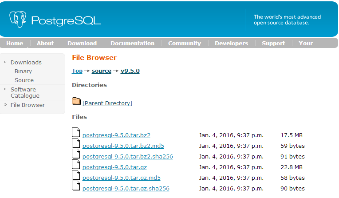Click the 17.5 MB size value
This screenshot has height=198, width=339.
pos(292,135)
